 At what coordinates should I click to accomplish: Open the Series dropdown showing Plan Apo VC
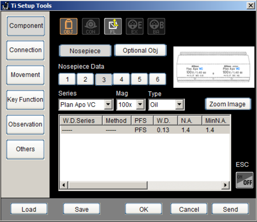[x=86, y=104]
